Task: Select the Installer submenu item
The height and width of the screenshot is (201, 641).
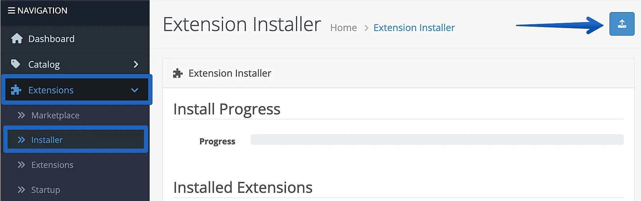Action: tap(47, 140)
